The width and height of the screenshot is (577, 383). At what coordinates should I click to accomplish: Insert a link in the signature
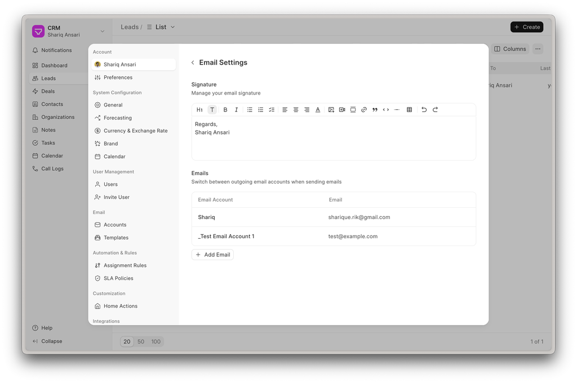364,110
